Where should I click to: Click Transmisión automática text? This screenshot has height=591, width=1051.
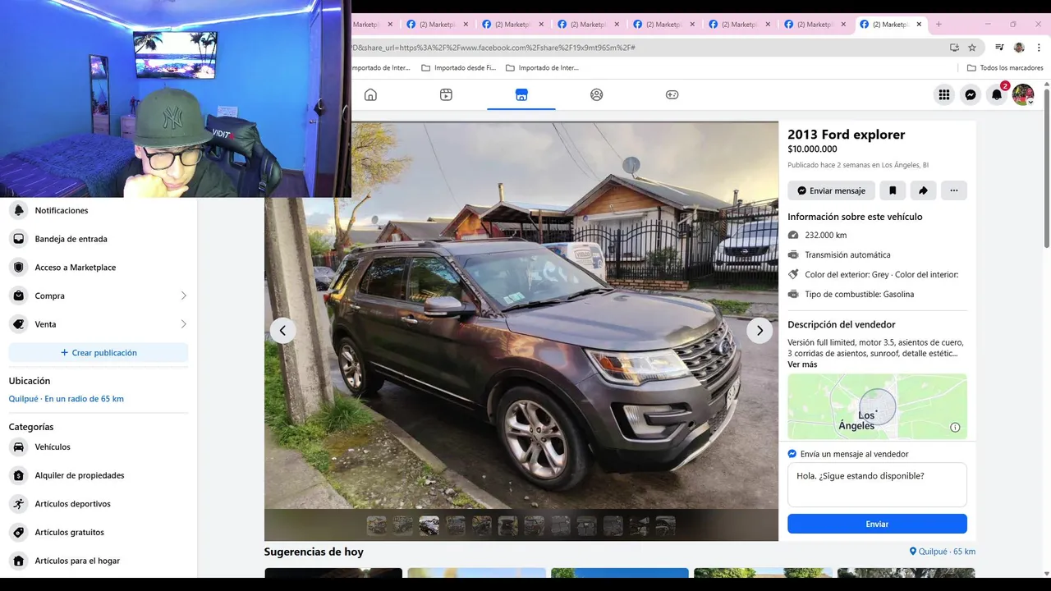point(847,255)
